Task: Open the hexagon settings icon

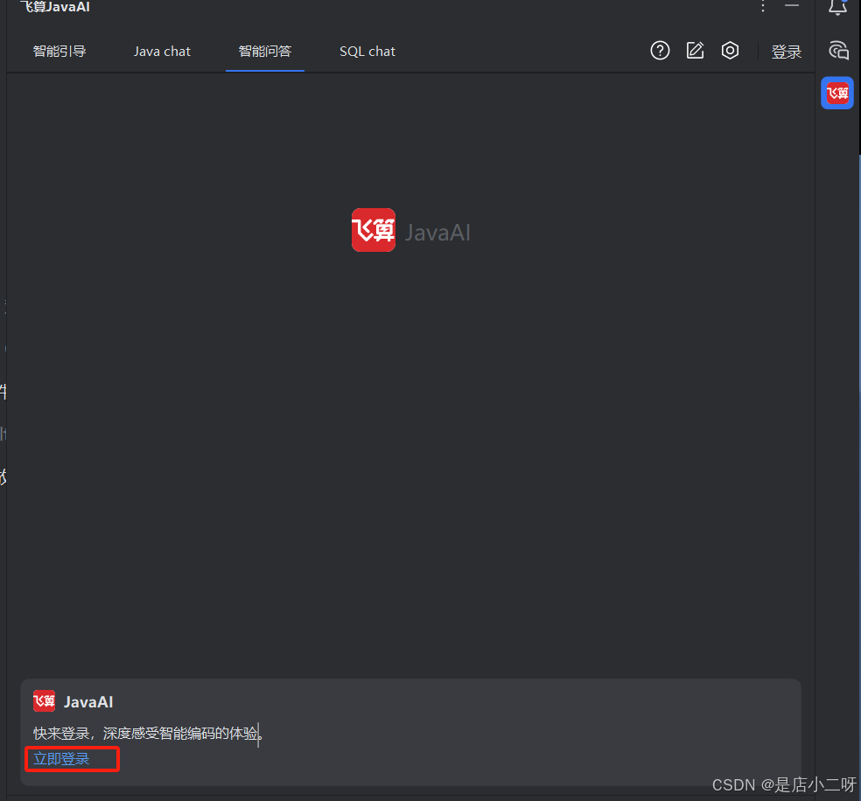Action: 730,51
